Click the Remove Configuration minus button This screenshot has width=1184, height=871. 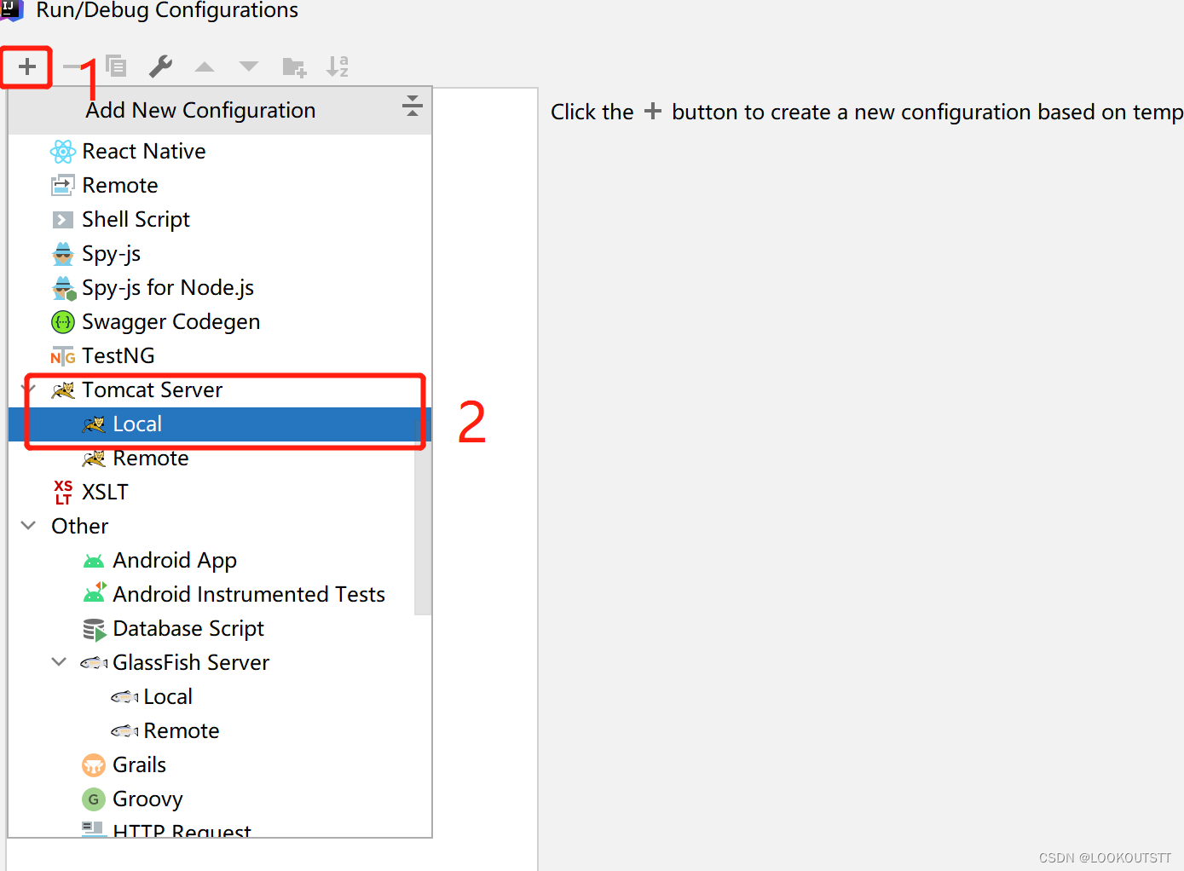pyautogui.click(x=72, y=66)
